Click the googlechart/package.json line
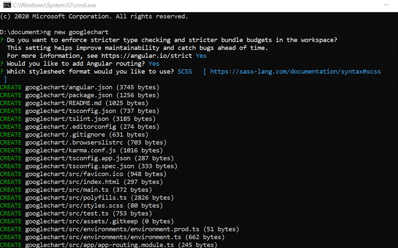Image resolution: width=398 pixels, height=248 pixels. [80, 95]
